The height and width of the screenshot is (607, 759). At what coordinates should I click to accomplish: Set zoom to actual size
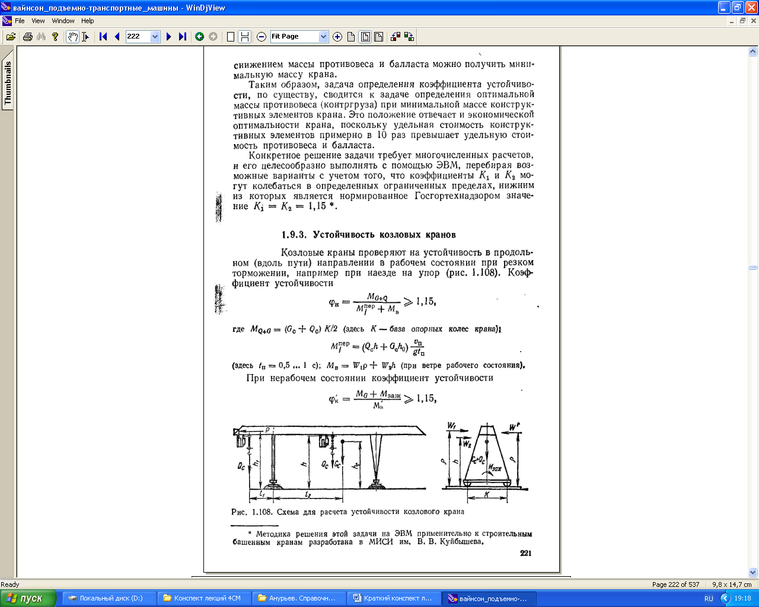(x=351, y=37)
